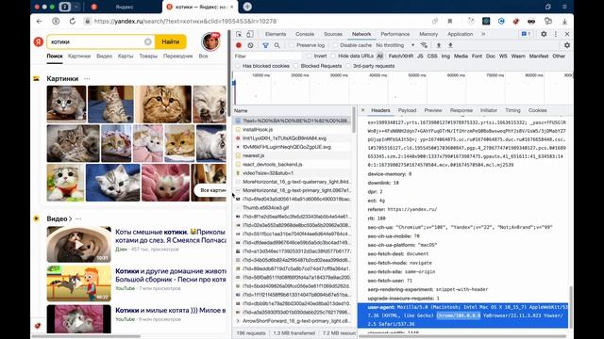Import HAR file upload arrow
The image size is (604, 339).
(x=438, y=45)
